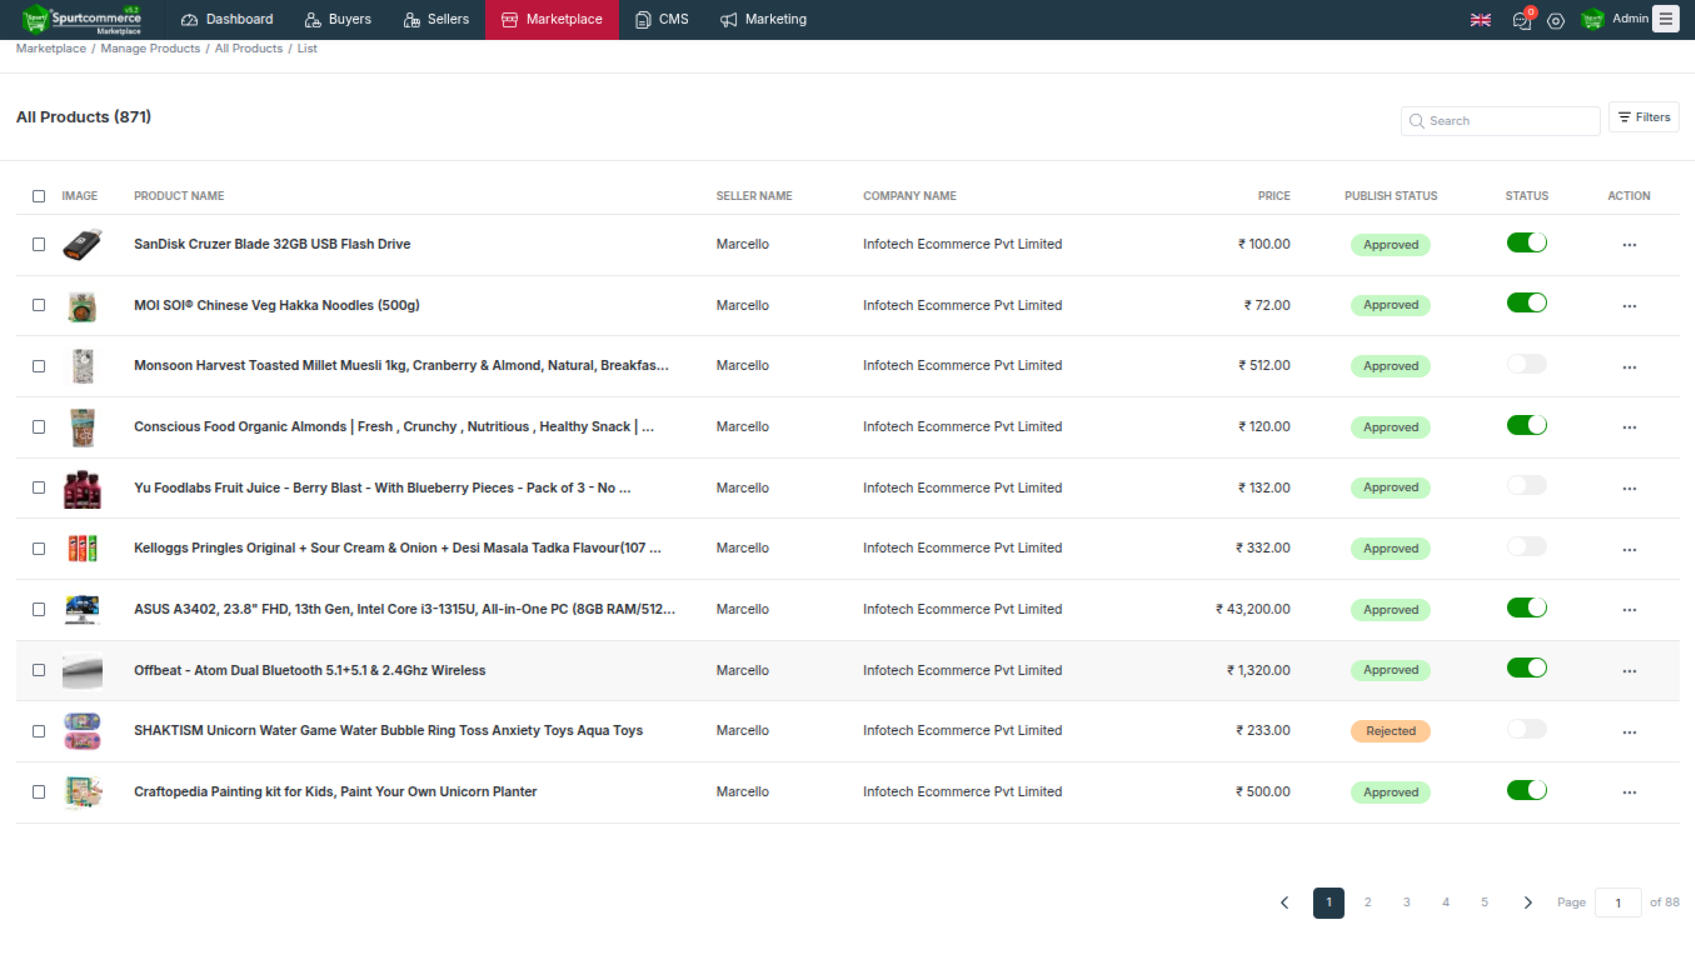Check the SanDisk Cruzer Blade row checkbox
The height and width of the screenshot is (953, 1695).
39,245
